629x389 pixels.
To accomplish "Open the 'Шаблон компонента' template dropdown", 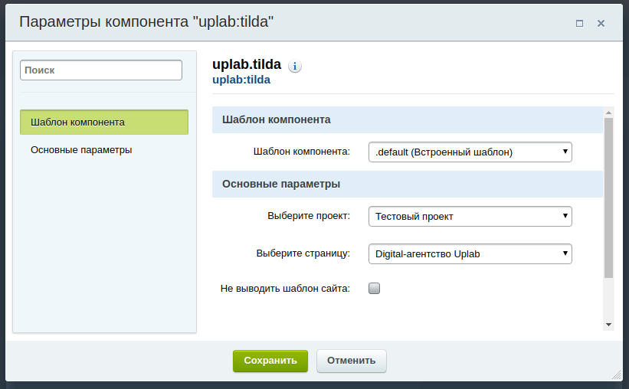I will (x=470, y=152).
